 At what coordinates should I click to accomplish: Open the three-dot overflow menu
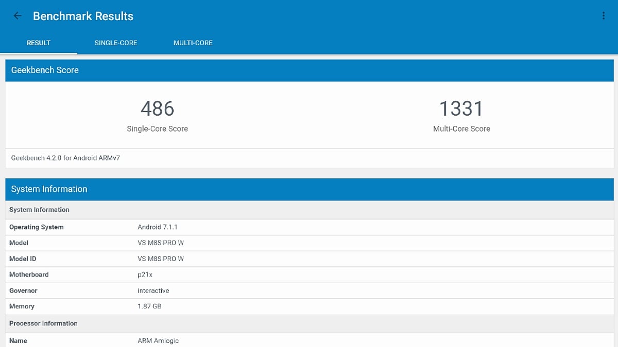(x=604, y=15)
